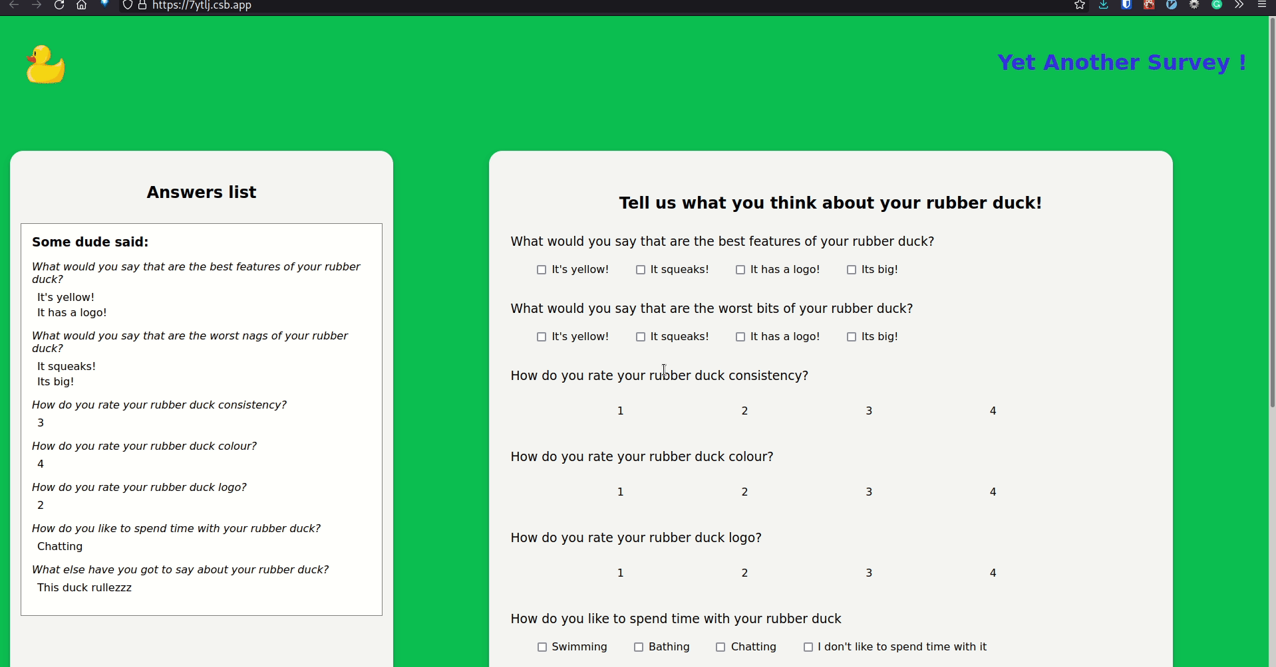Open the gray gear extension
1276x667 pixels.
tap(1194, 5)
